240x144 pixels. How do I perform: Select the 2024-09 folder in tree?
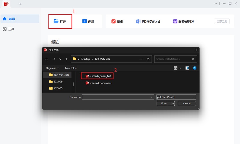click(56, 81)
